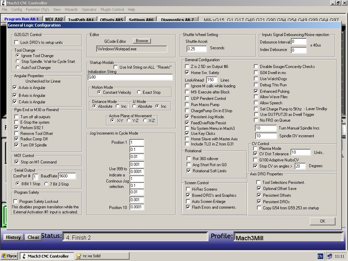Enable Plasma Mode in CV Control

point(256,148)
